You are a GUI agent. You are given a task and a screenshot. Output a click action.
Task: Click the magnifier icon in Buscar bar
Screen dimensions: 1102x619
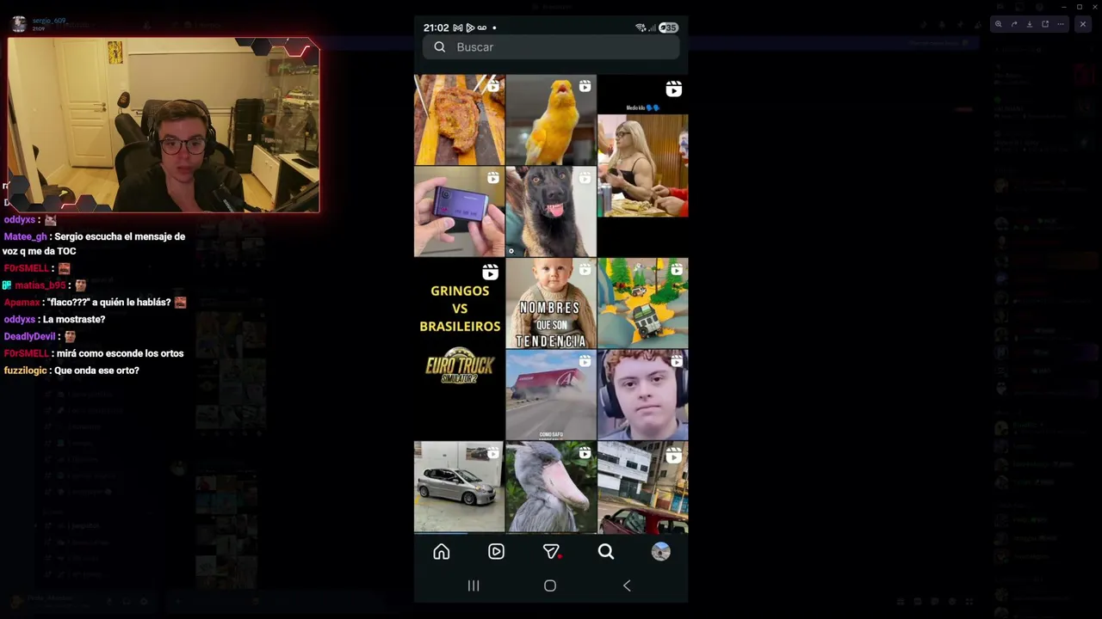[x=440, y=47]
